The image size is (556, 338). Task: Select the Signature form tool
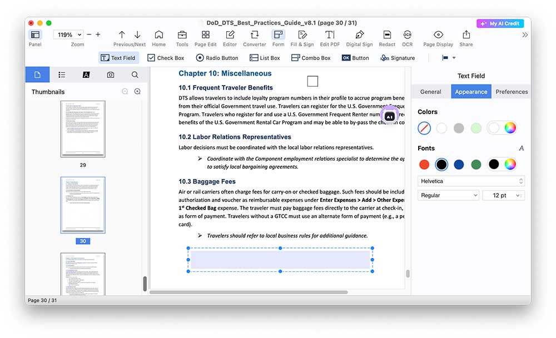(397, 58)
